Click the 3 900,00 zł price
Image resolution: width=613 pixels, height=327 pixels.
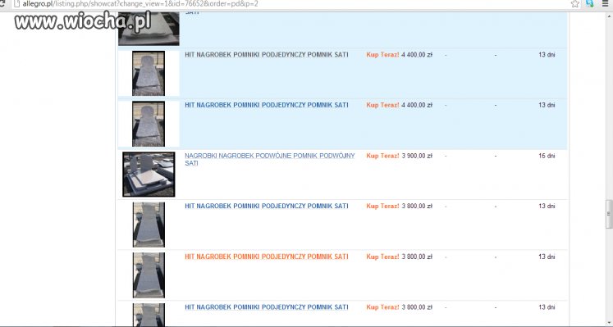pyautogui.click(x=417, y=156)
